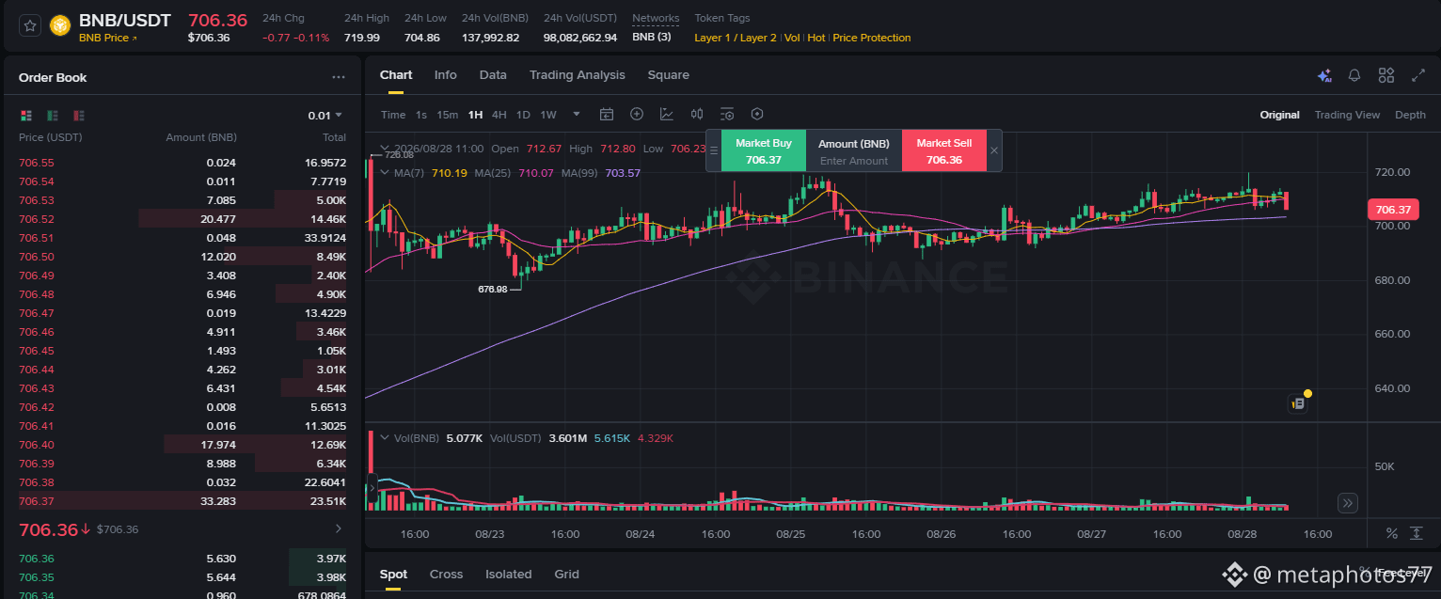Screen dimensions: 1441x599
Task: Open the chart display settings icon
Action: (x=727, y=115)
